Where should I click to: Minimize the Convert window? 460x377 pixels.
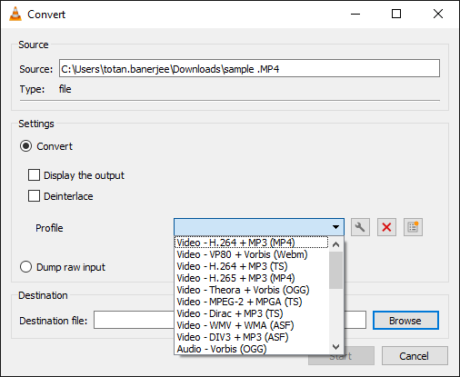[355, 14]
